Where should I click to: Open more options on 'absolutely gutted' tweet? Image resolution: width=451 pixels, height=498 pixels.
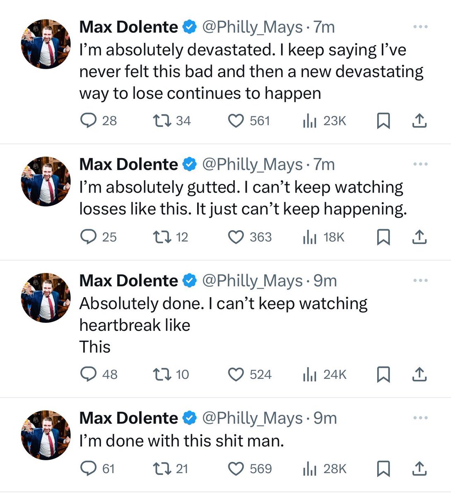pos(420,164)
